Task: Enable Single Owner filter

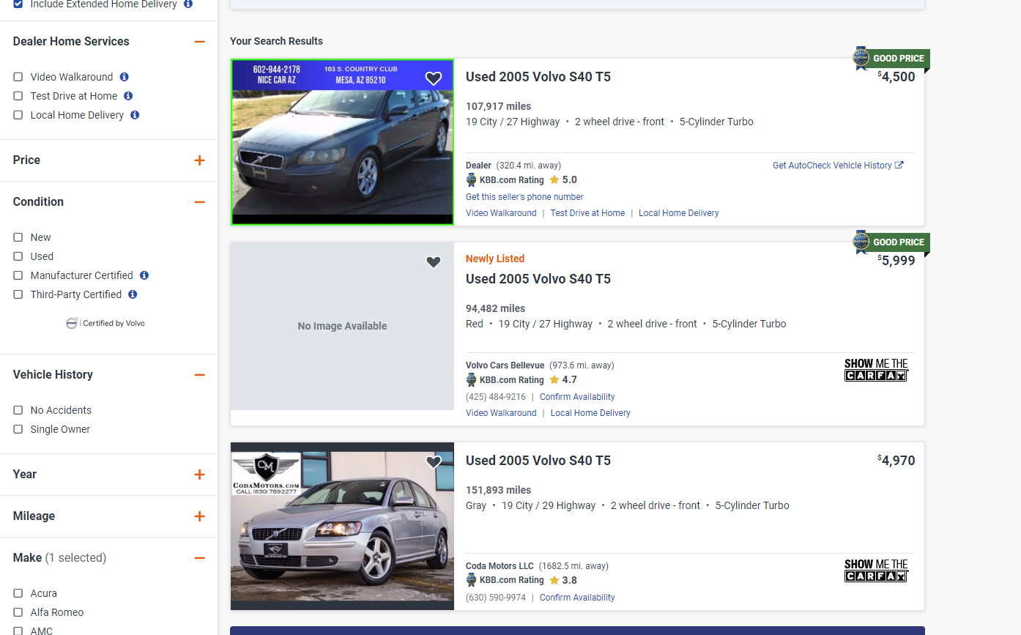Action: 18,429
